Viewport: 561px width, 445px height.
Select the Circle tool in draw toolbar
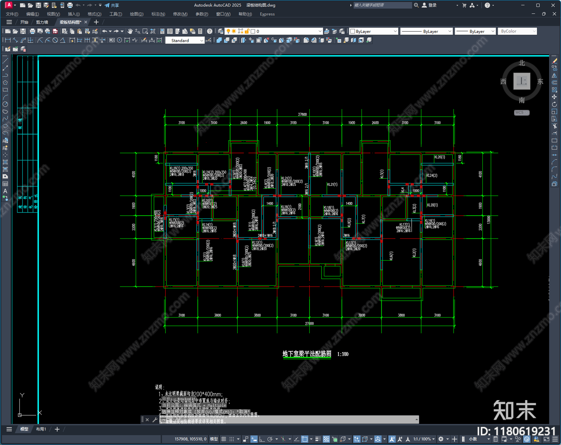tap(5, 104)
